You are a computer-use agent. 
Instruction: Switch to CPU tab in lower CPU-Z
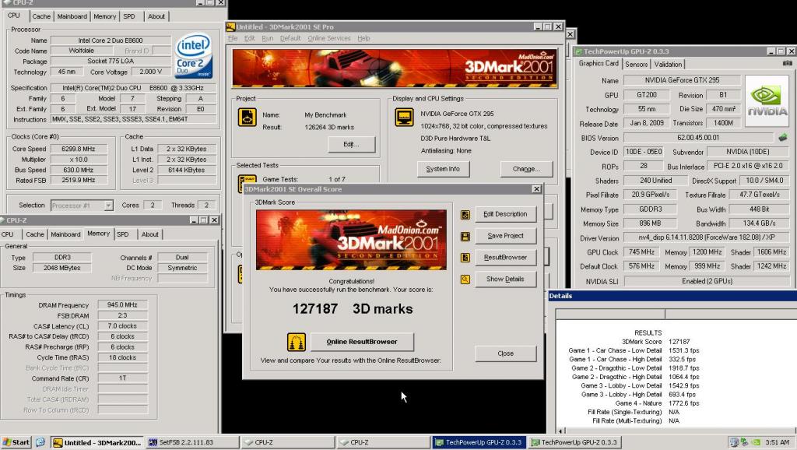(x=8, y=234)
